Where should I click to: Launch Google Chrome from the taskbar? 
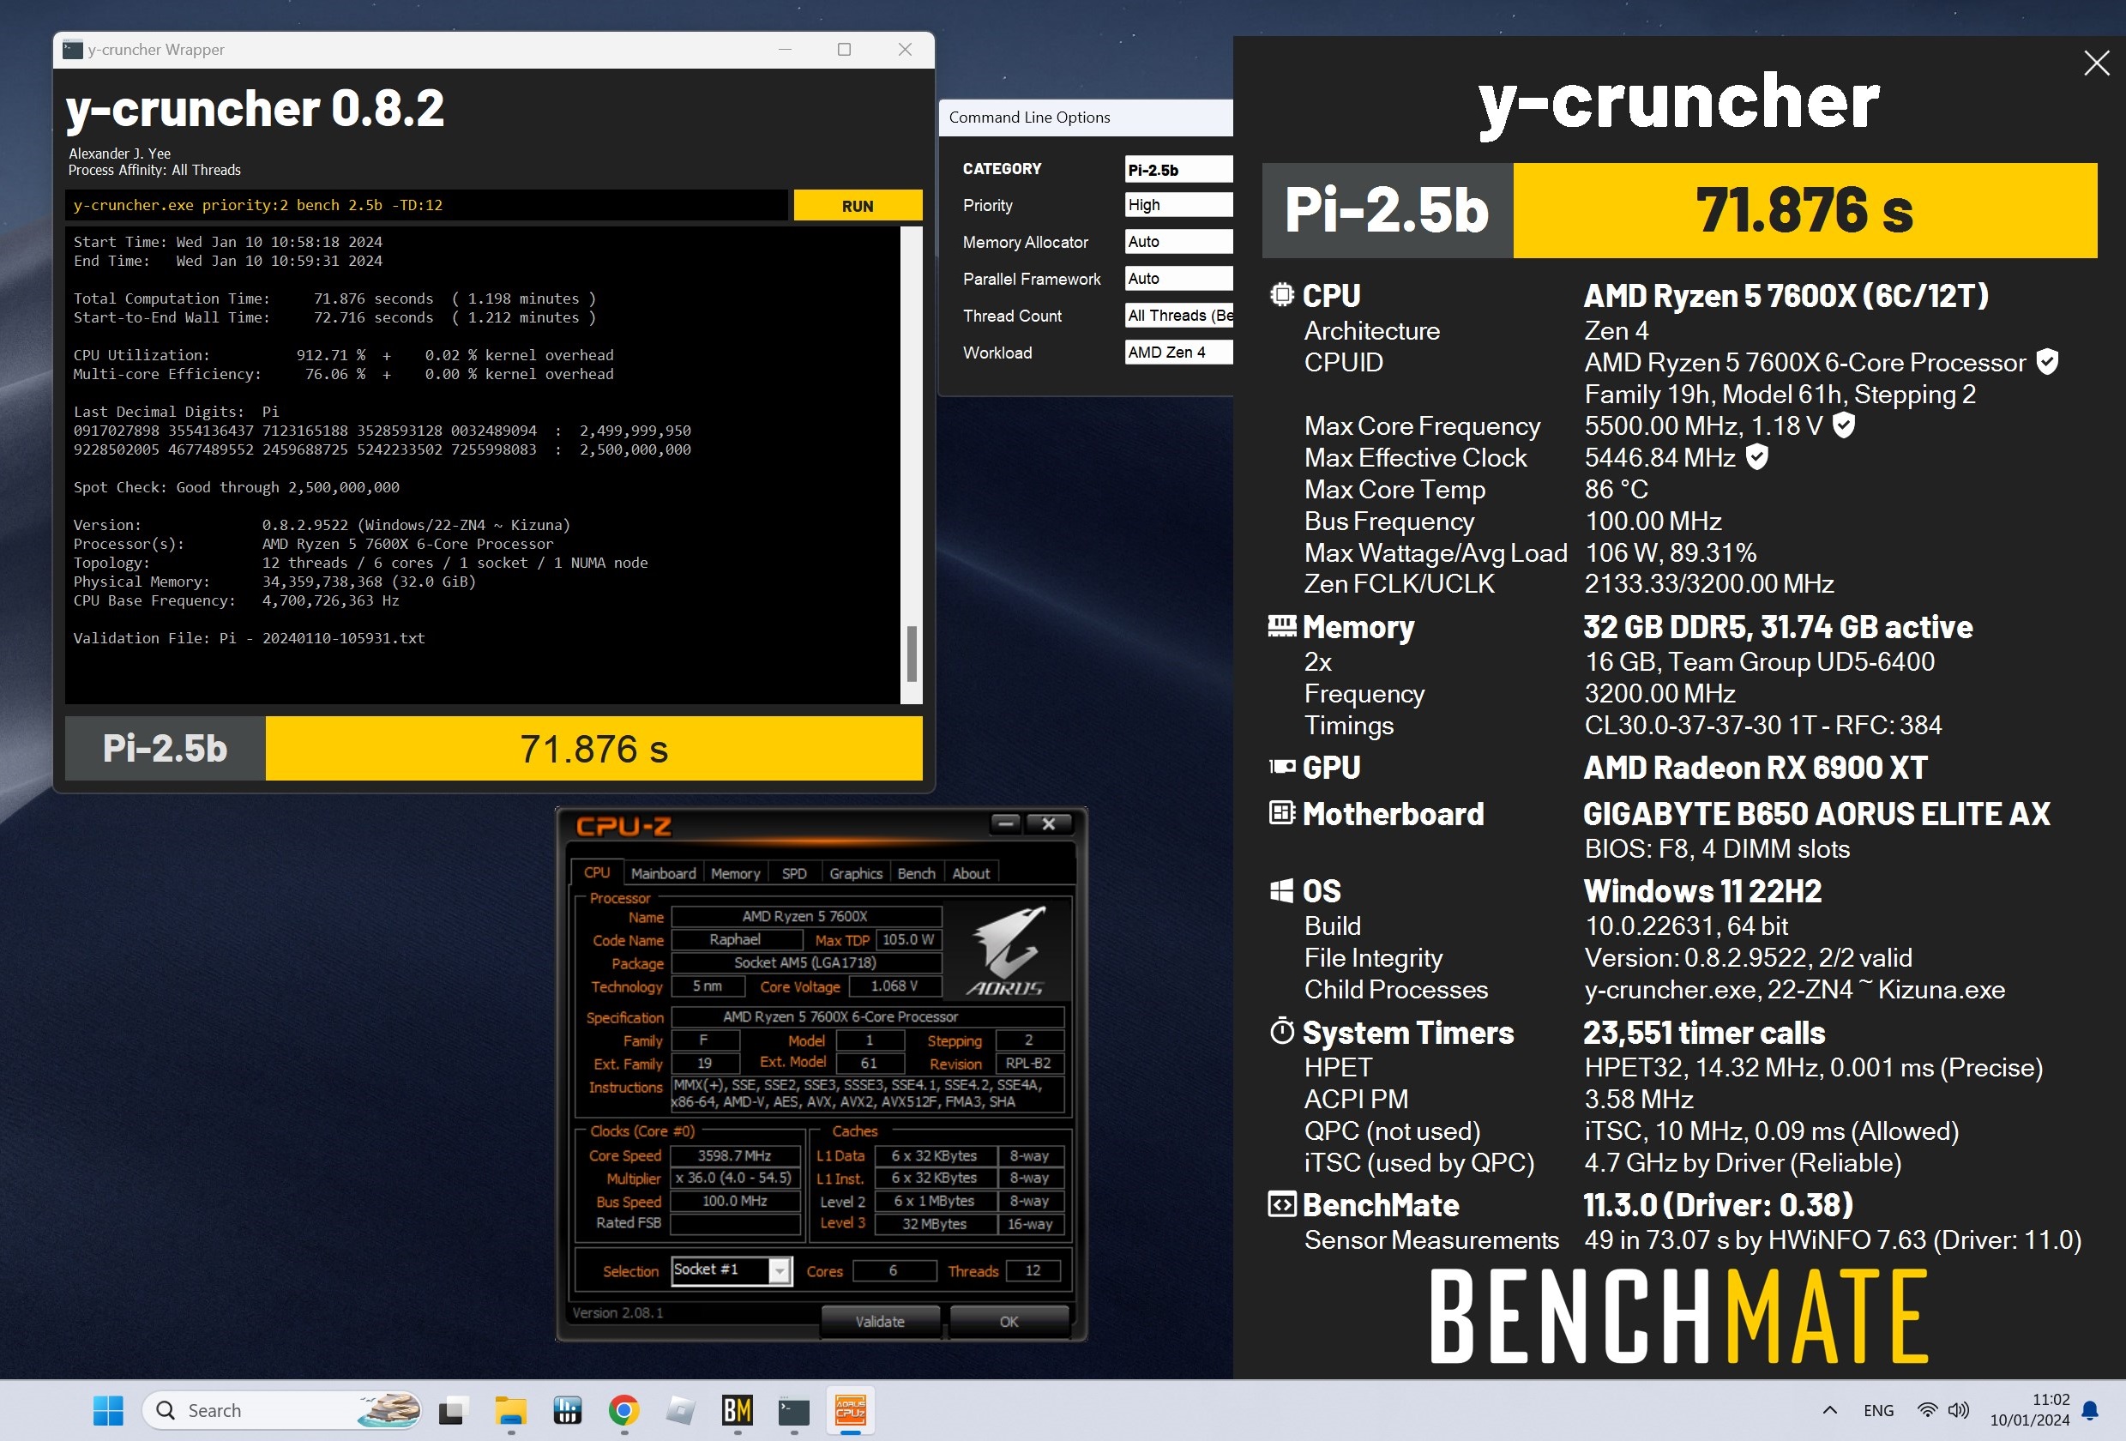click(x=623, y=1410)
